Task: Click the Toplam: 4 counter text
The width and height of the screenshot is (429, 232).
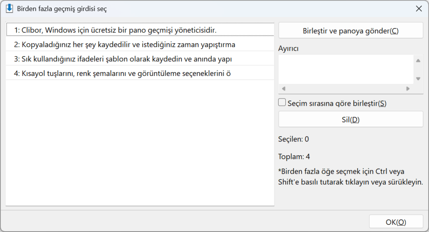Action: pyautogui.click(x=294, y=156)
